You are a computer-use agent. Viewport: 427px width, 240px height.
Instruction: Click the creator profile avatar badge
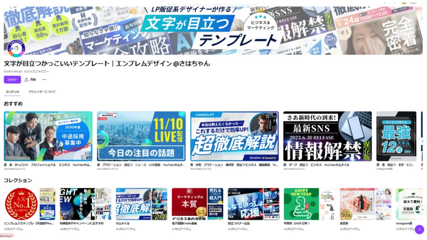point(16,48)
